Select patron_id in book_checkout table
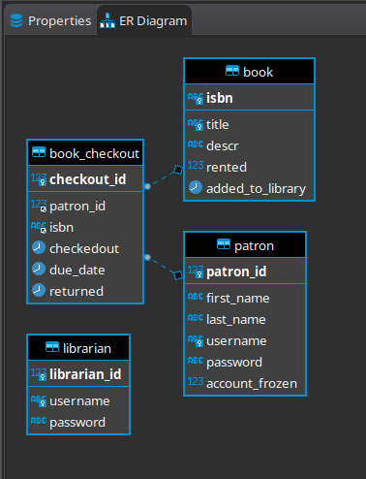This screenshot has width=366, height=479. (85, 206)
